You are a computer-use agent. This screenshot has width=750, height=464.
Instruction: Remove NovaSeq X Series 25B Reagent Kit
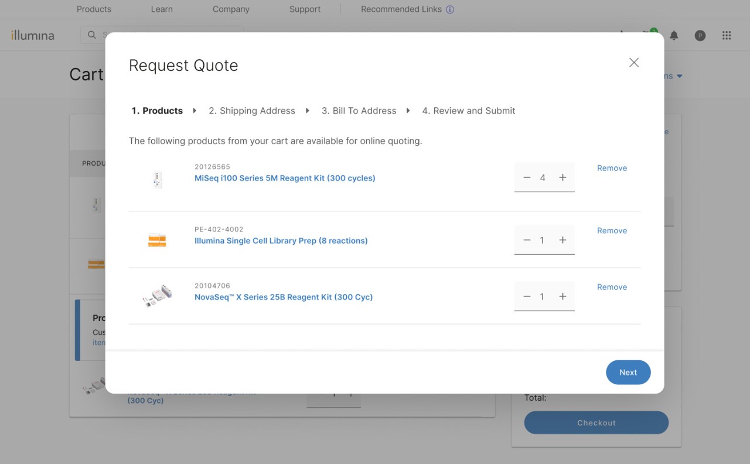coord(612,287)
